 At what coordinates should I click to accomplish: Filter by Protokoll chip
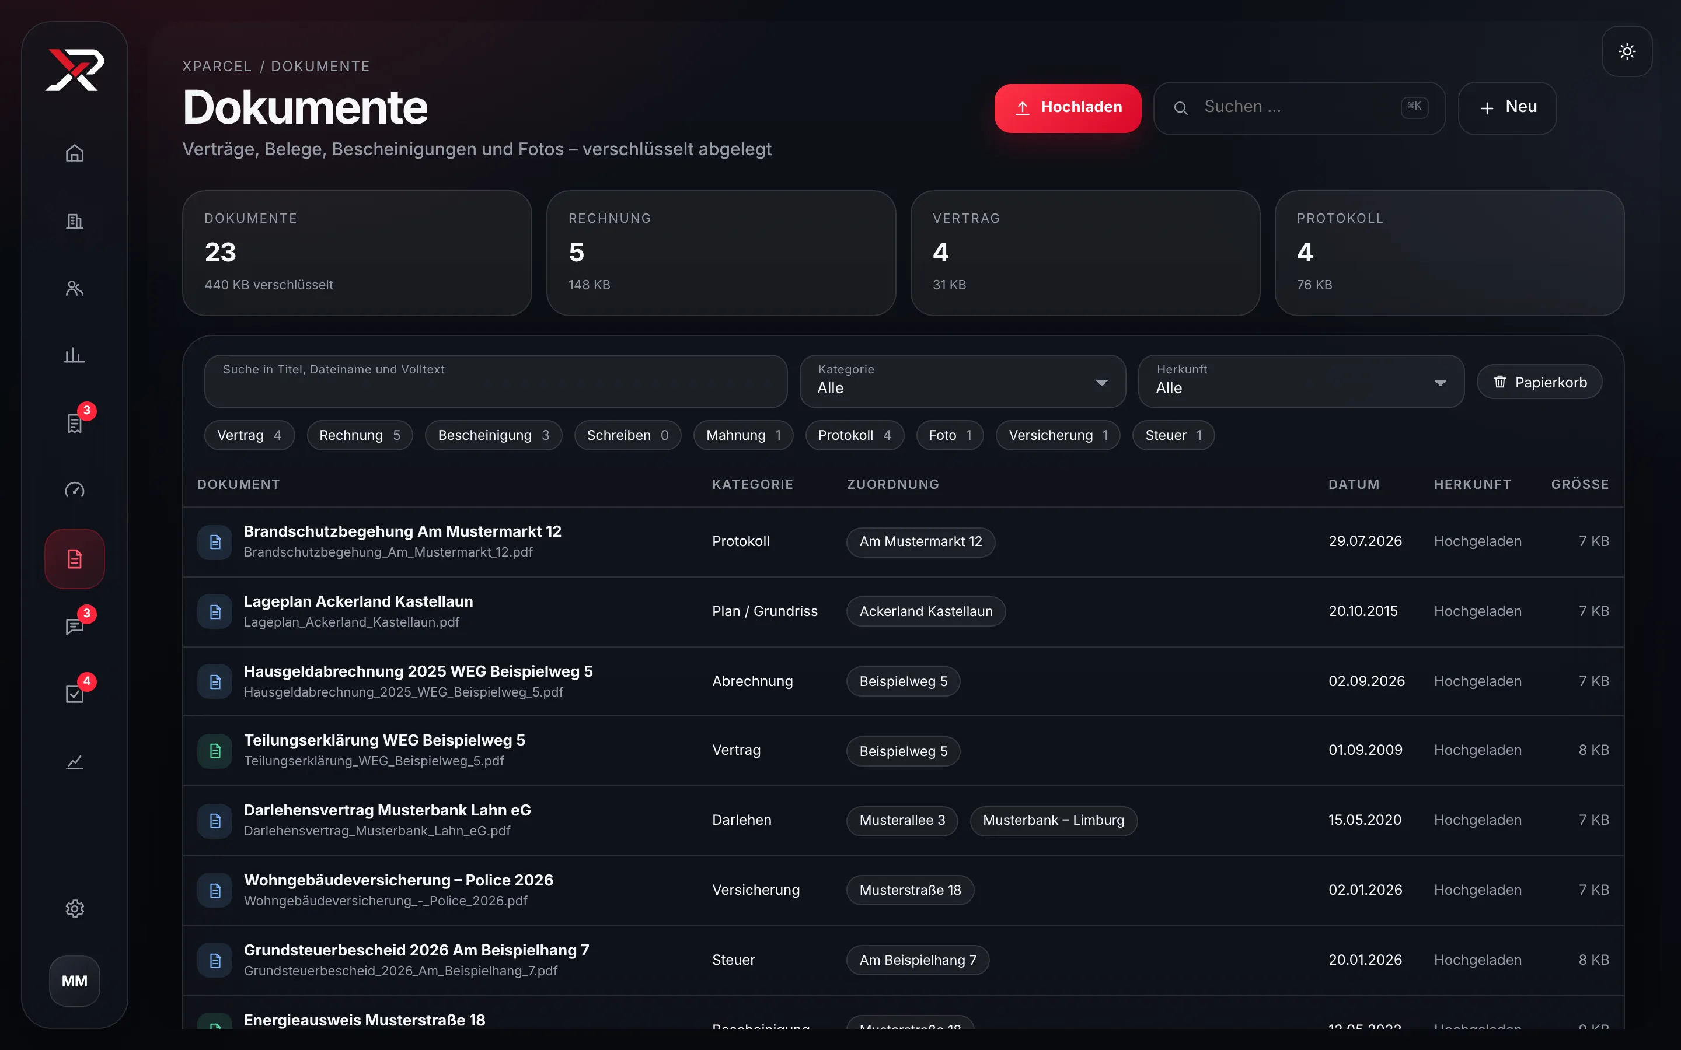pyautogui.click(x=855, y=435)
